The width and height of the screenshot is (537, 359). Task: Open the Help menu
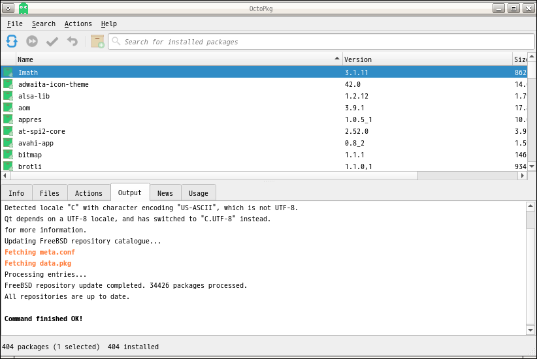[109, 23]
